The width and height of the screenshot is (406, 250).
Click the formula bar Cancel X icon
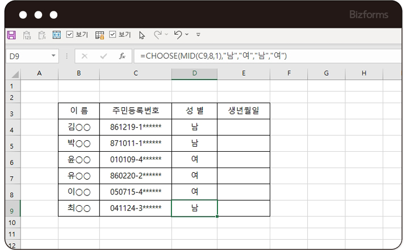tap(85, 56)
